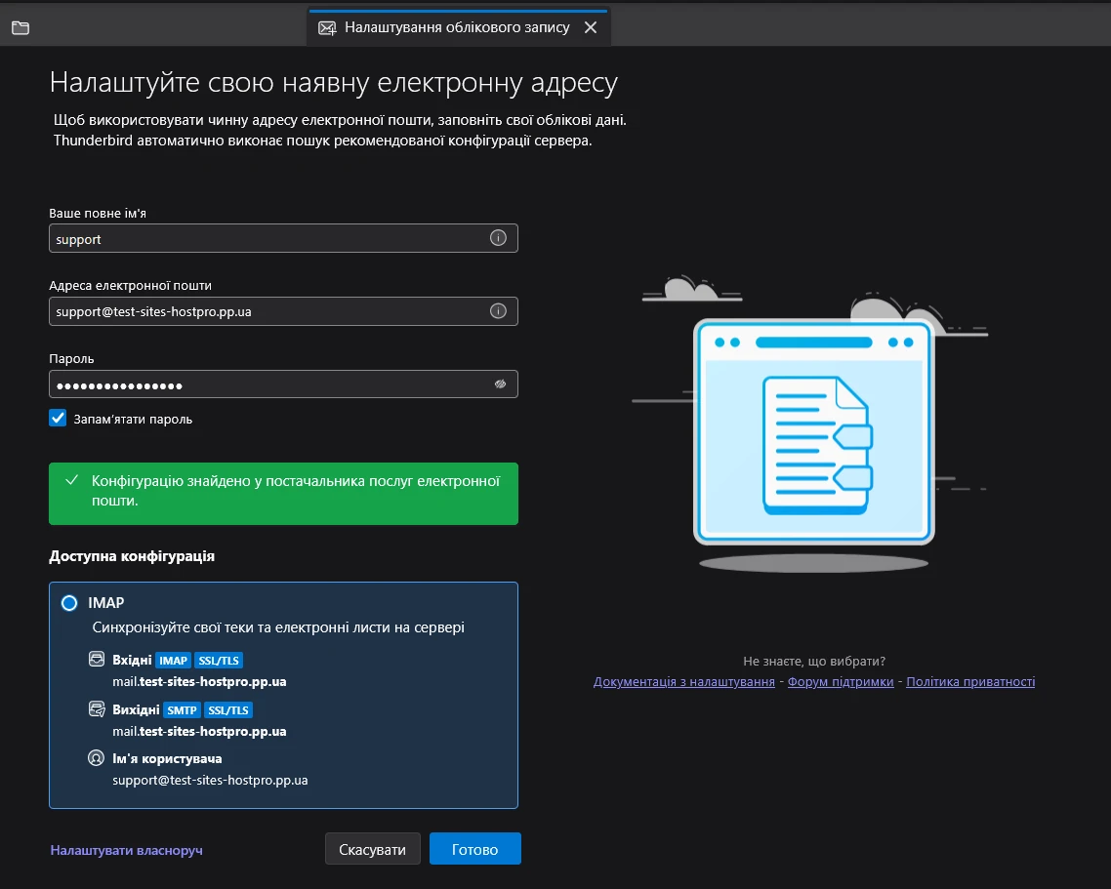This screenshot has height=889, width=1111.
Task: Uncheck the Запам'ятати пароль checkbox
Action: (57, 418)
